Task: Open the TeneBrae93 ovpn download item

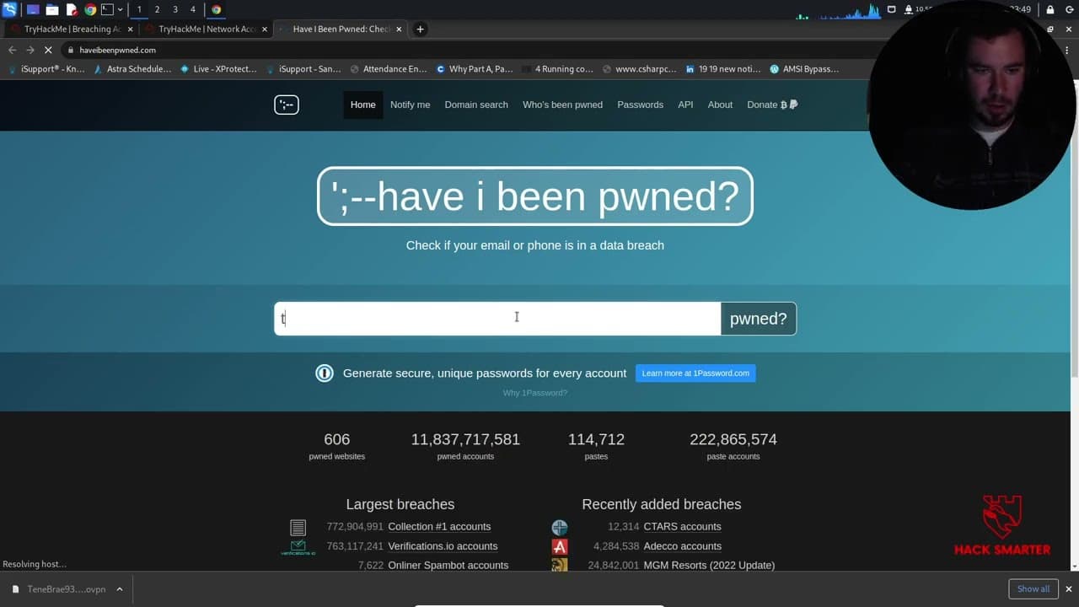Action: [59, 589]
